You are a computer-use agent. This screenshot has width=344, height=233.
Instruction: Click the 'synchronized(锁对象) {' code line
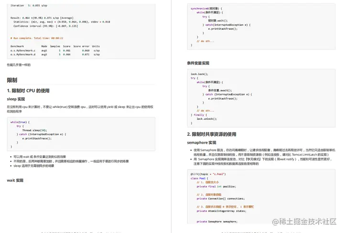click(x=206, y=9)
